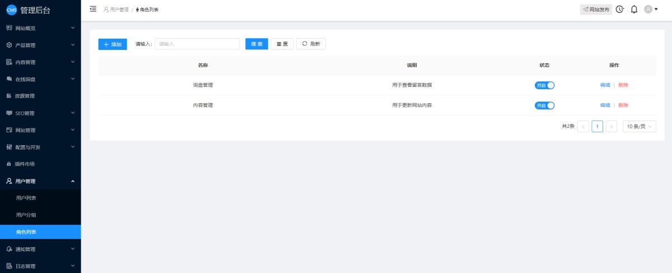Image resolution: width=672 pixels, height=273 pixels.
Task: Click the clock icon in top bar
Action: click(x=620, y=10)
